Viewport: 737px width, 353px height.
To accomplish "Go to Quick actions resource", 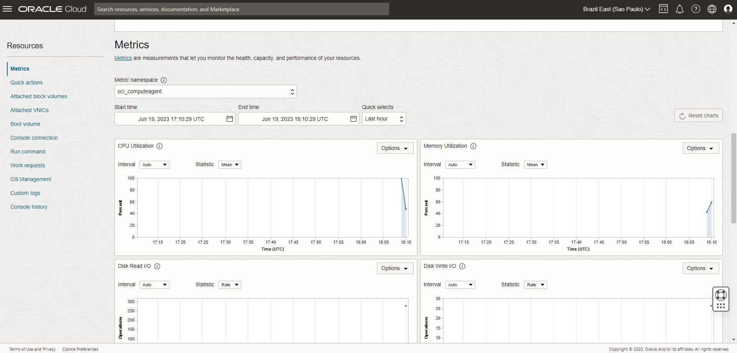I will coord(27,82).
